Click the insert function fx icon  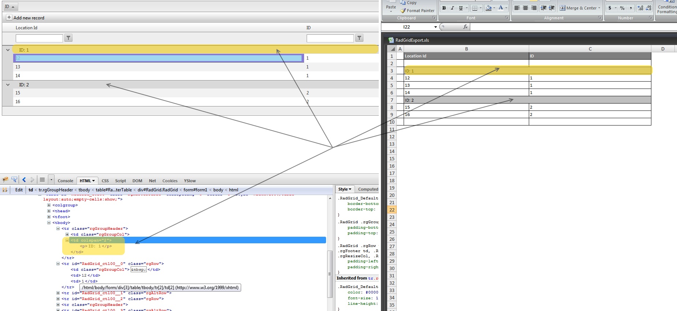pos(465,27)
